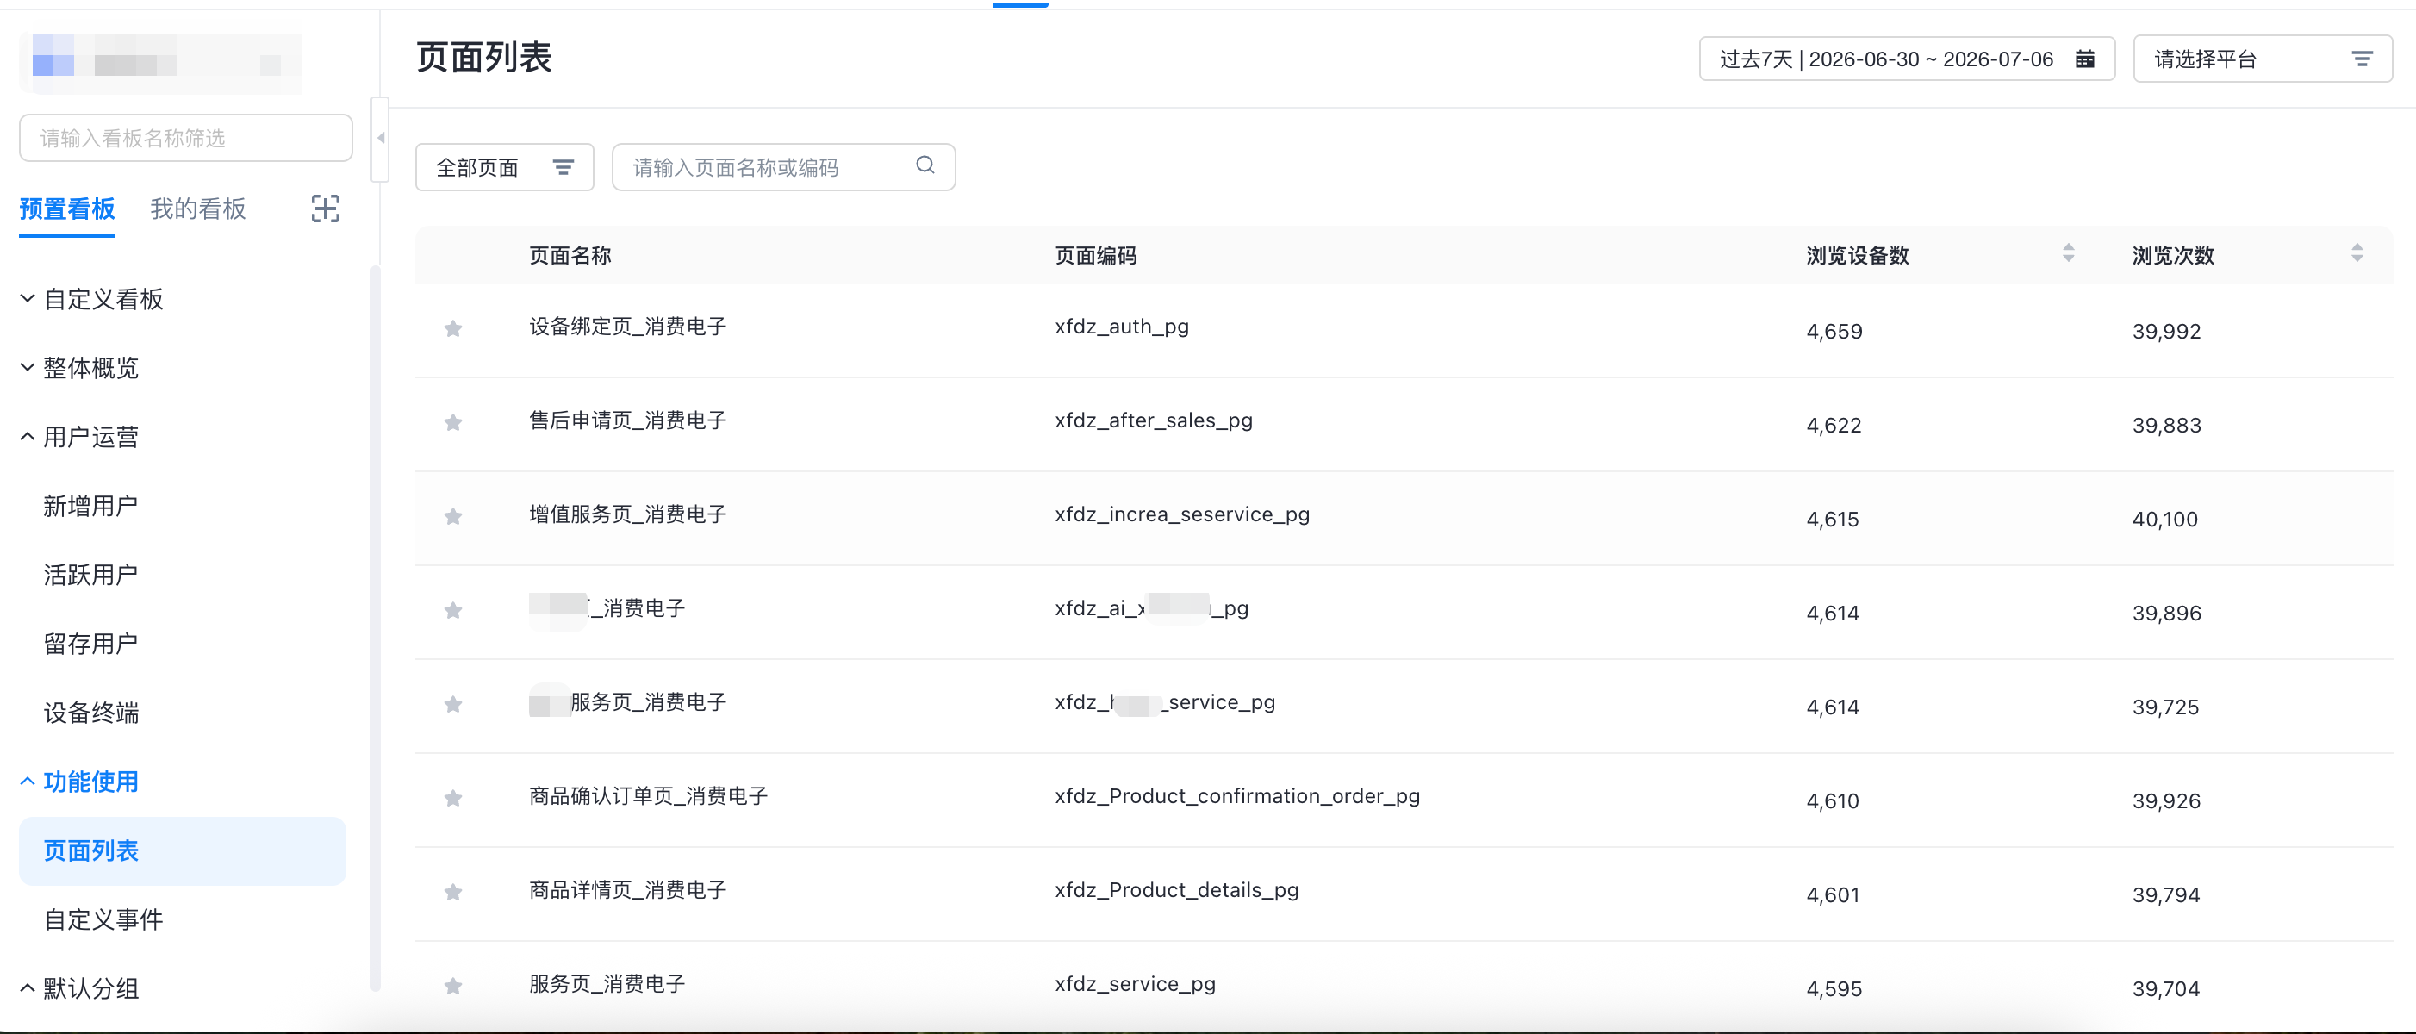Click the blurred logo at sidebar top

click(160, 63)
